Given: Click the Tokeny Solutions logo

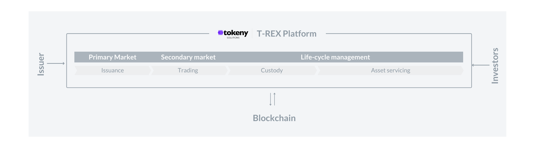Looking at the screenshot, I should 233,34.
